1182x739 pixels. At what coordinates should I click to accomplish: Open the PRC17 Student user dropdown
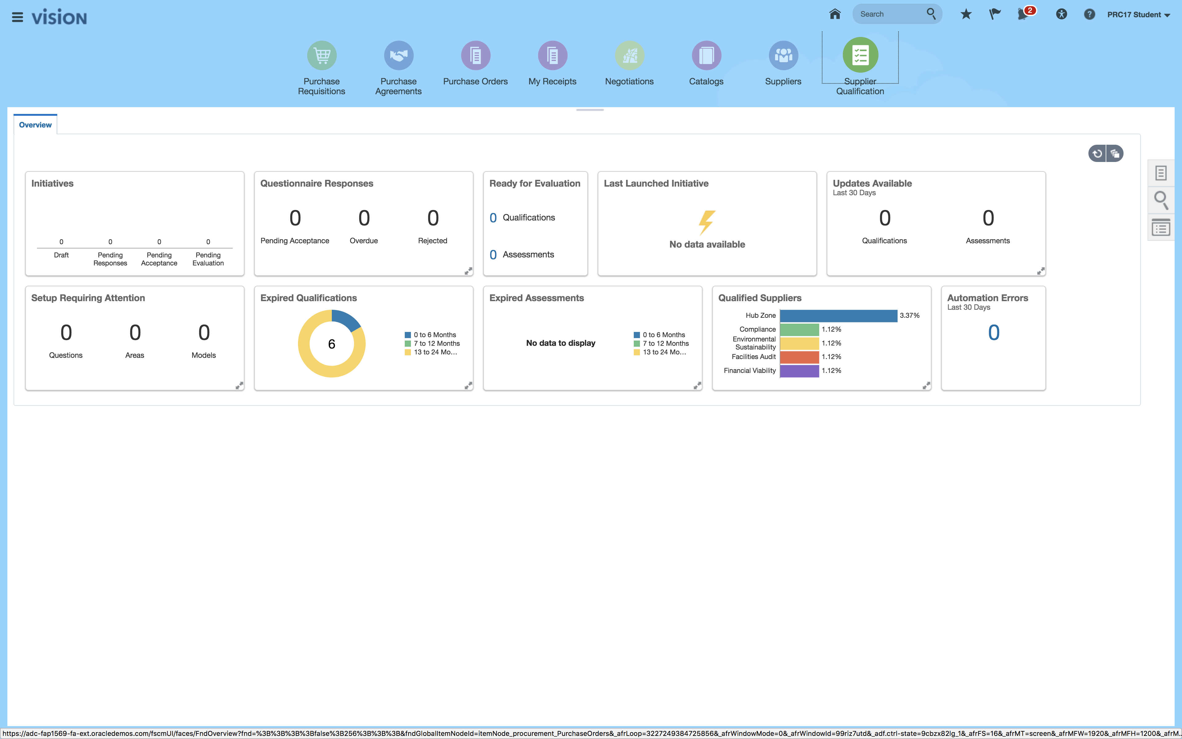coord(1138,15)
